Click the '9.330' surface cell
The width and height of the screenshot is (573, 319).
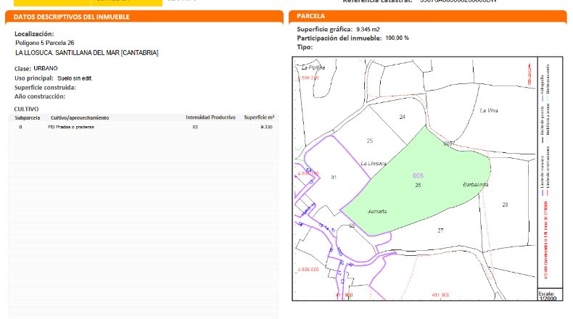point(266,127)
